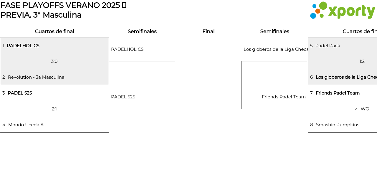Open PADELHOLICS semifinal slot entry
377x195 pixels.
point(127,49)
